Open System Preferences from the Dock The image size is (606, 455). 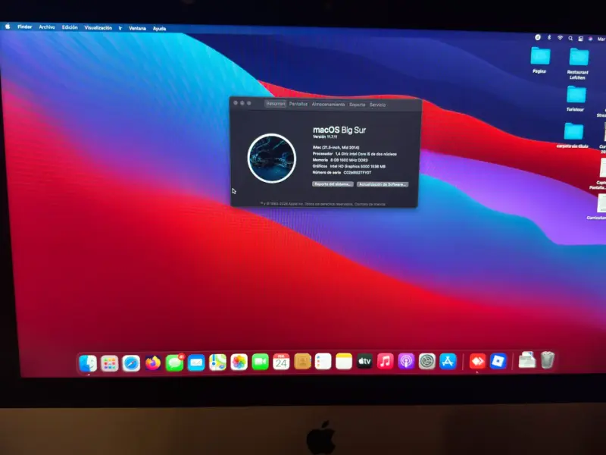[x=427, y=362]
